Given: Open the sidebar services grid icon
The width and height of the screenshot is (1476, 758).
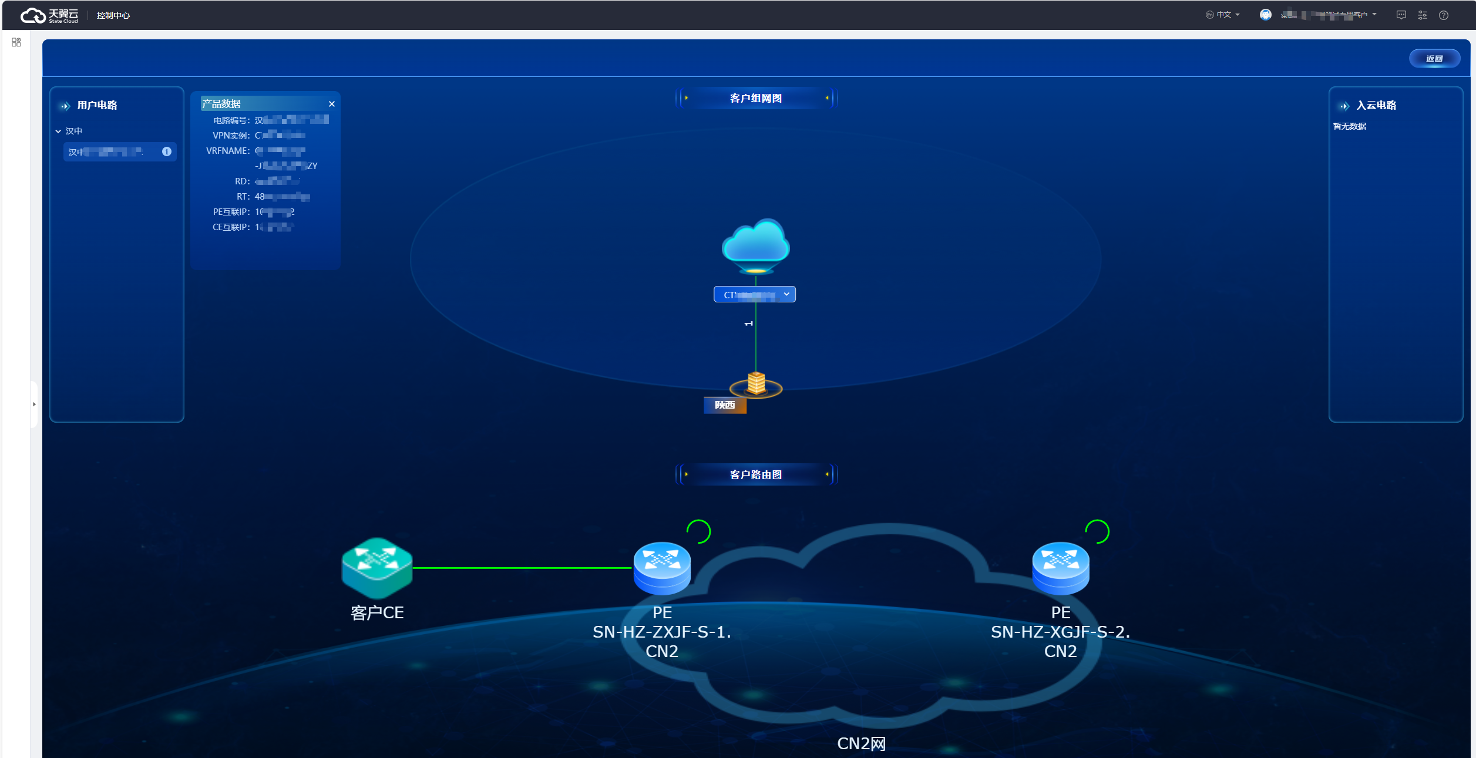Looking at the screenshot, I should pos(16,42).
